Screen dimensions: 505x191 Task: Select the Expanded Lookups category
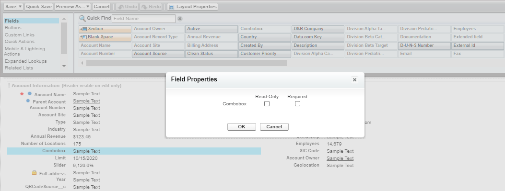pos(26,61)
